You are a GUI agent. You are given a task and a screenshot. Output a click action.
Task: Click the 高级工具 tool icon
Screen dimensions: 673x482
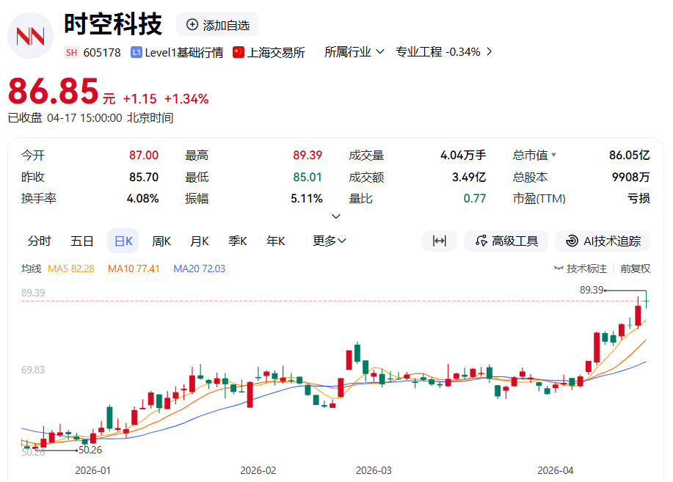click(482, 241)
